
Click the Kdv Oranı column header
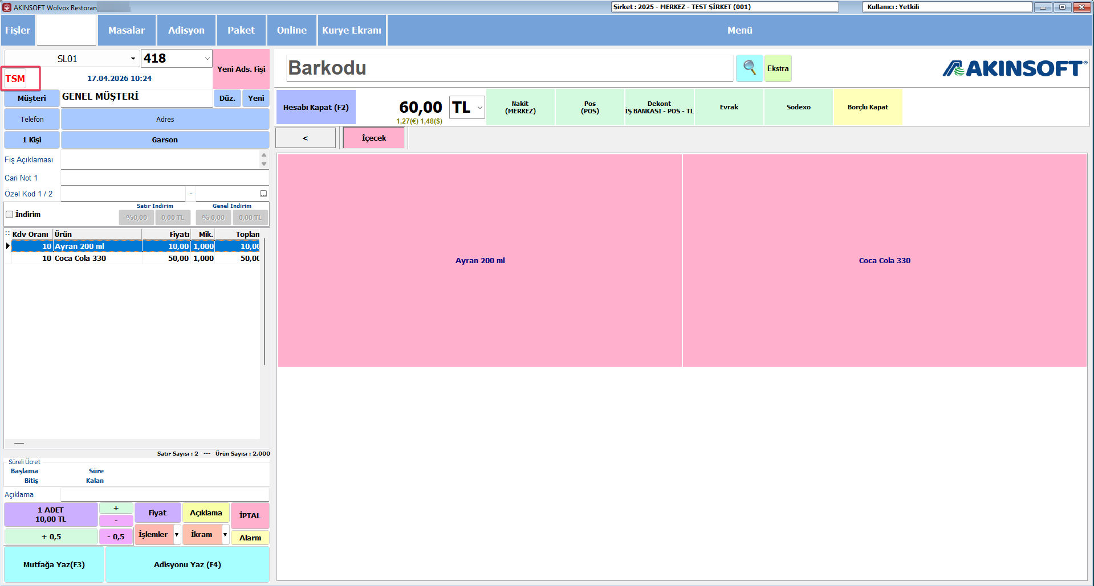(31, 234)
